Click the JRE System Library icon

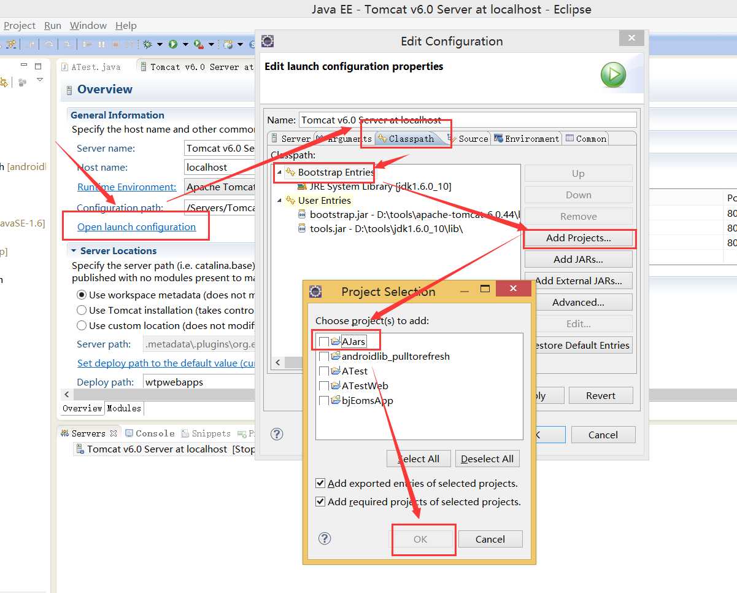click(x=302, y=186)
